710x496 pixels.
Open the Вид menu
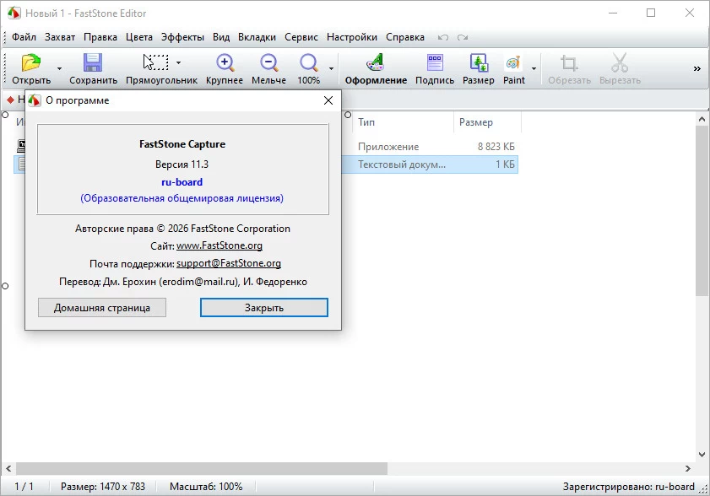221,37
